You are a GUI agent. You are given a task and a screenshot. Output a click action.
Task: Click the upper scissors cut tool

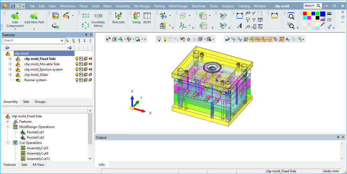pos(223,16)
